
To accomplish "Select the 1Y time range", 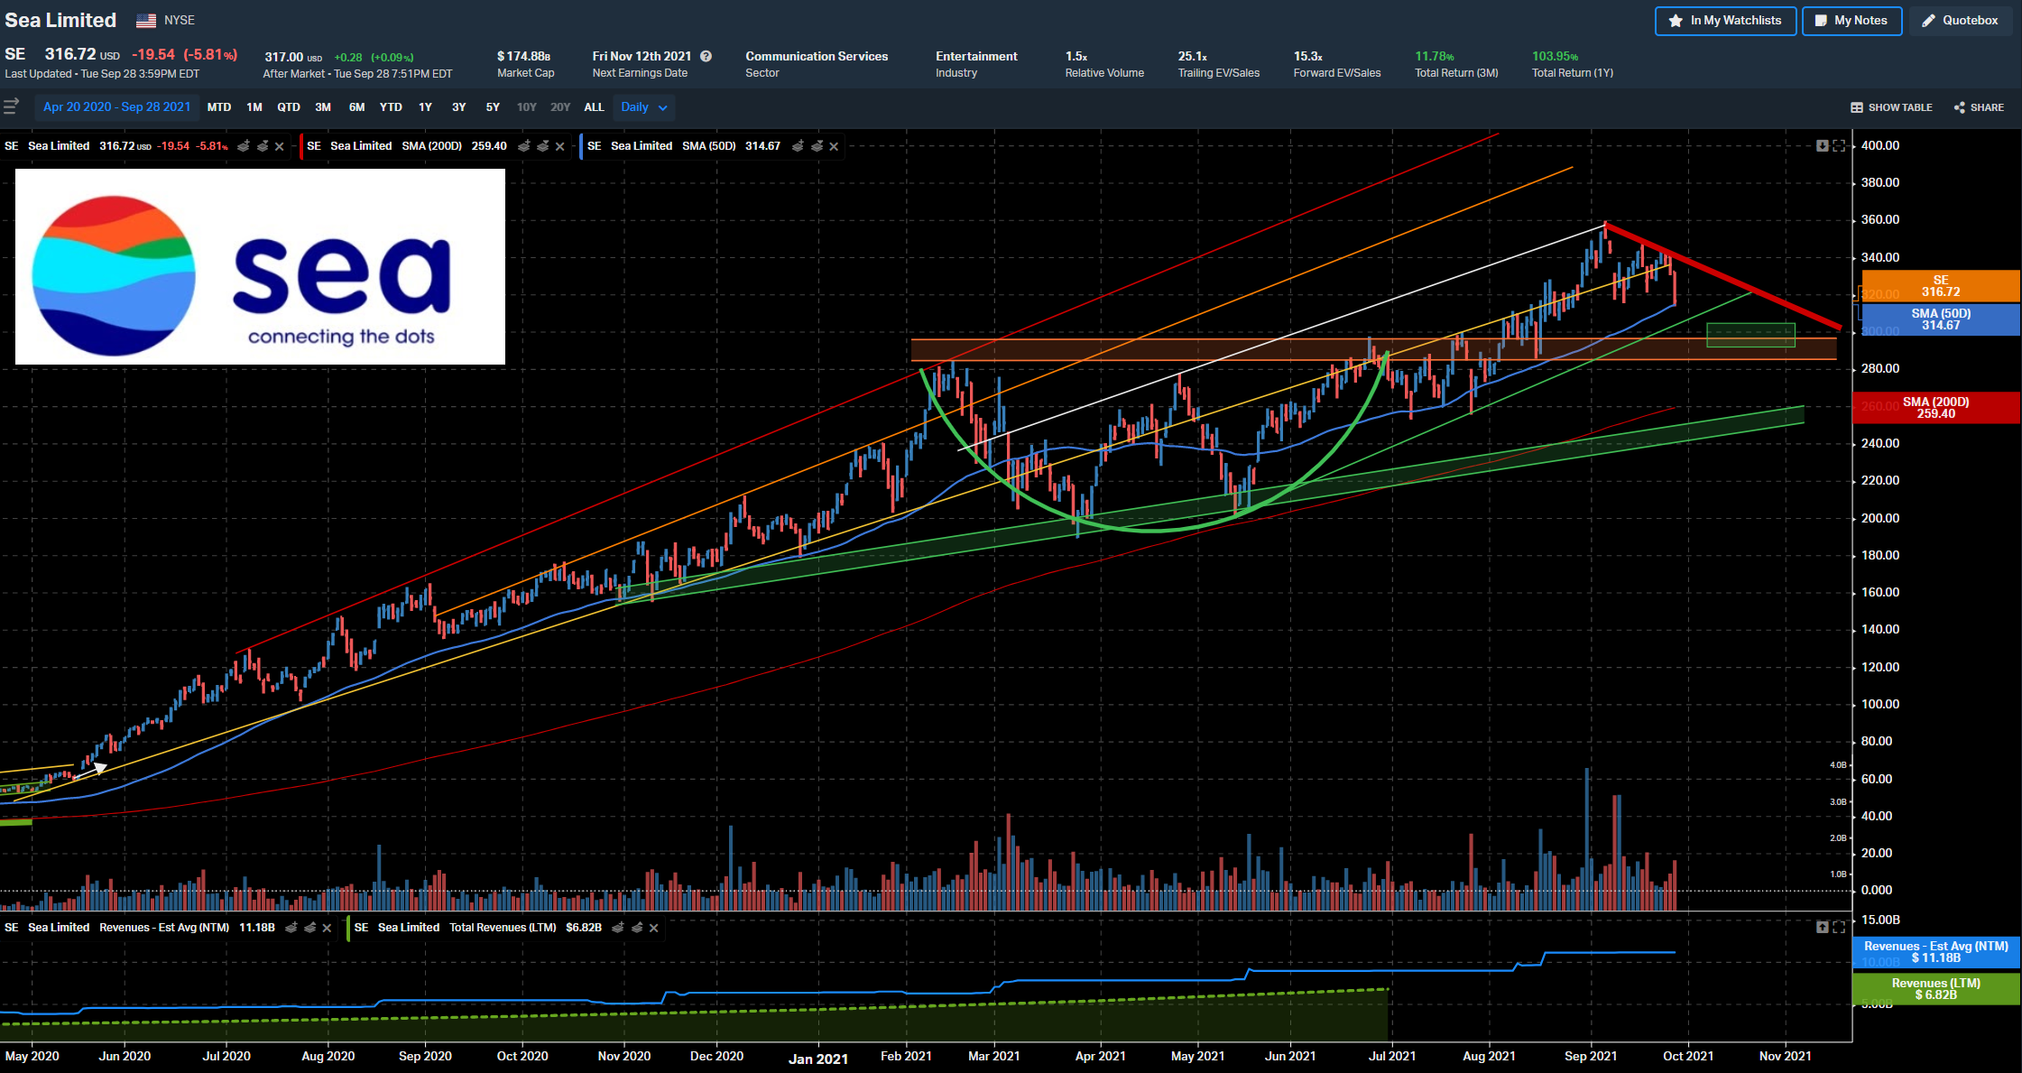I will click(425, 107).
